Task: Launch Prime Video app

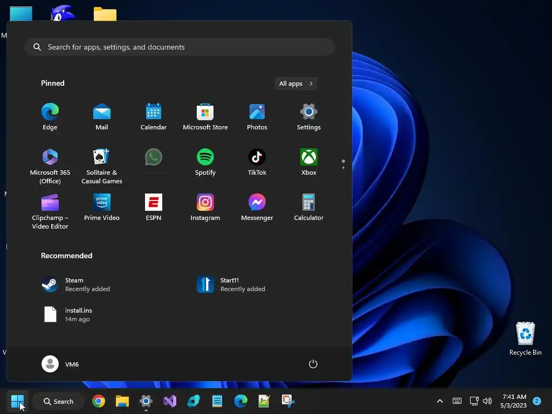Action: [x=102, y=208]
